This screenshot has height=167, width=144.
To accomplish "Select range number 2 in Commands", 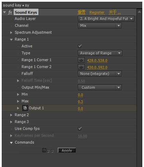I will [x=48, y=151].
